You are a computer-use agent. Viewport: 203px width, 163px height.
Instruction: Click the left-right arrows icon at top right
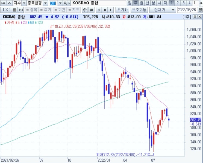201,3
